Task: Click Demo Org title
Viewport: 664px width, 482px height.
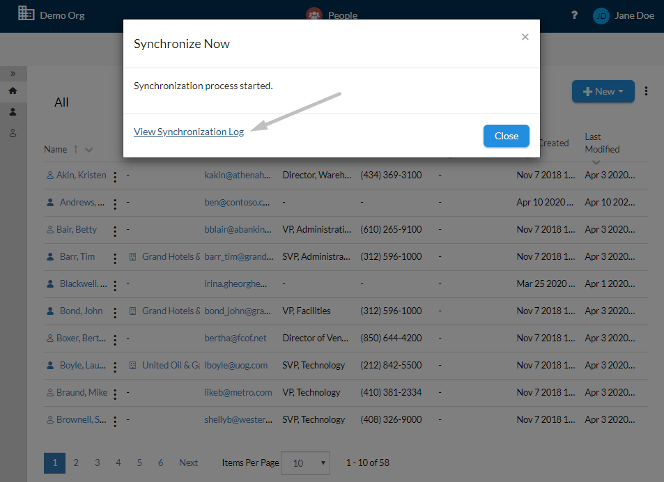Action: point(62,15)
